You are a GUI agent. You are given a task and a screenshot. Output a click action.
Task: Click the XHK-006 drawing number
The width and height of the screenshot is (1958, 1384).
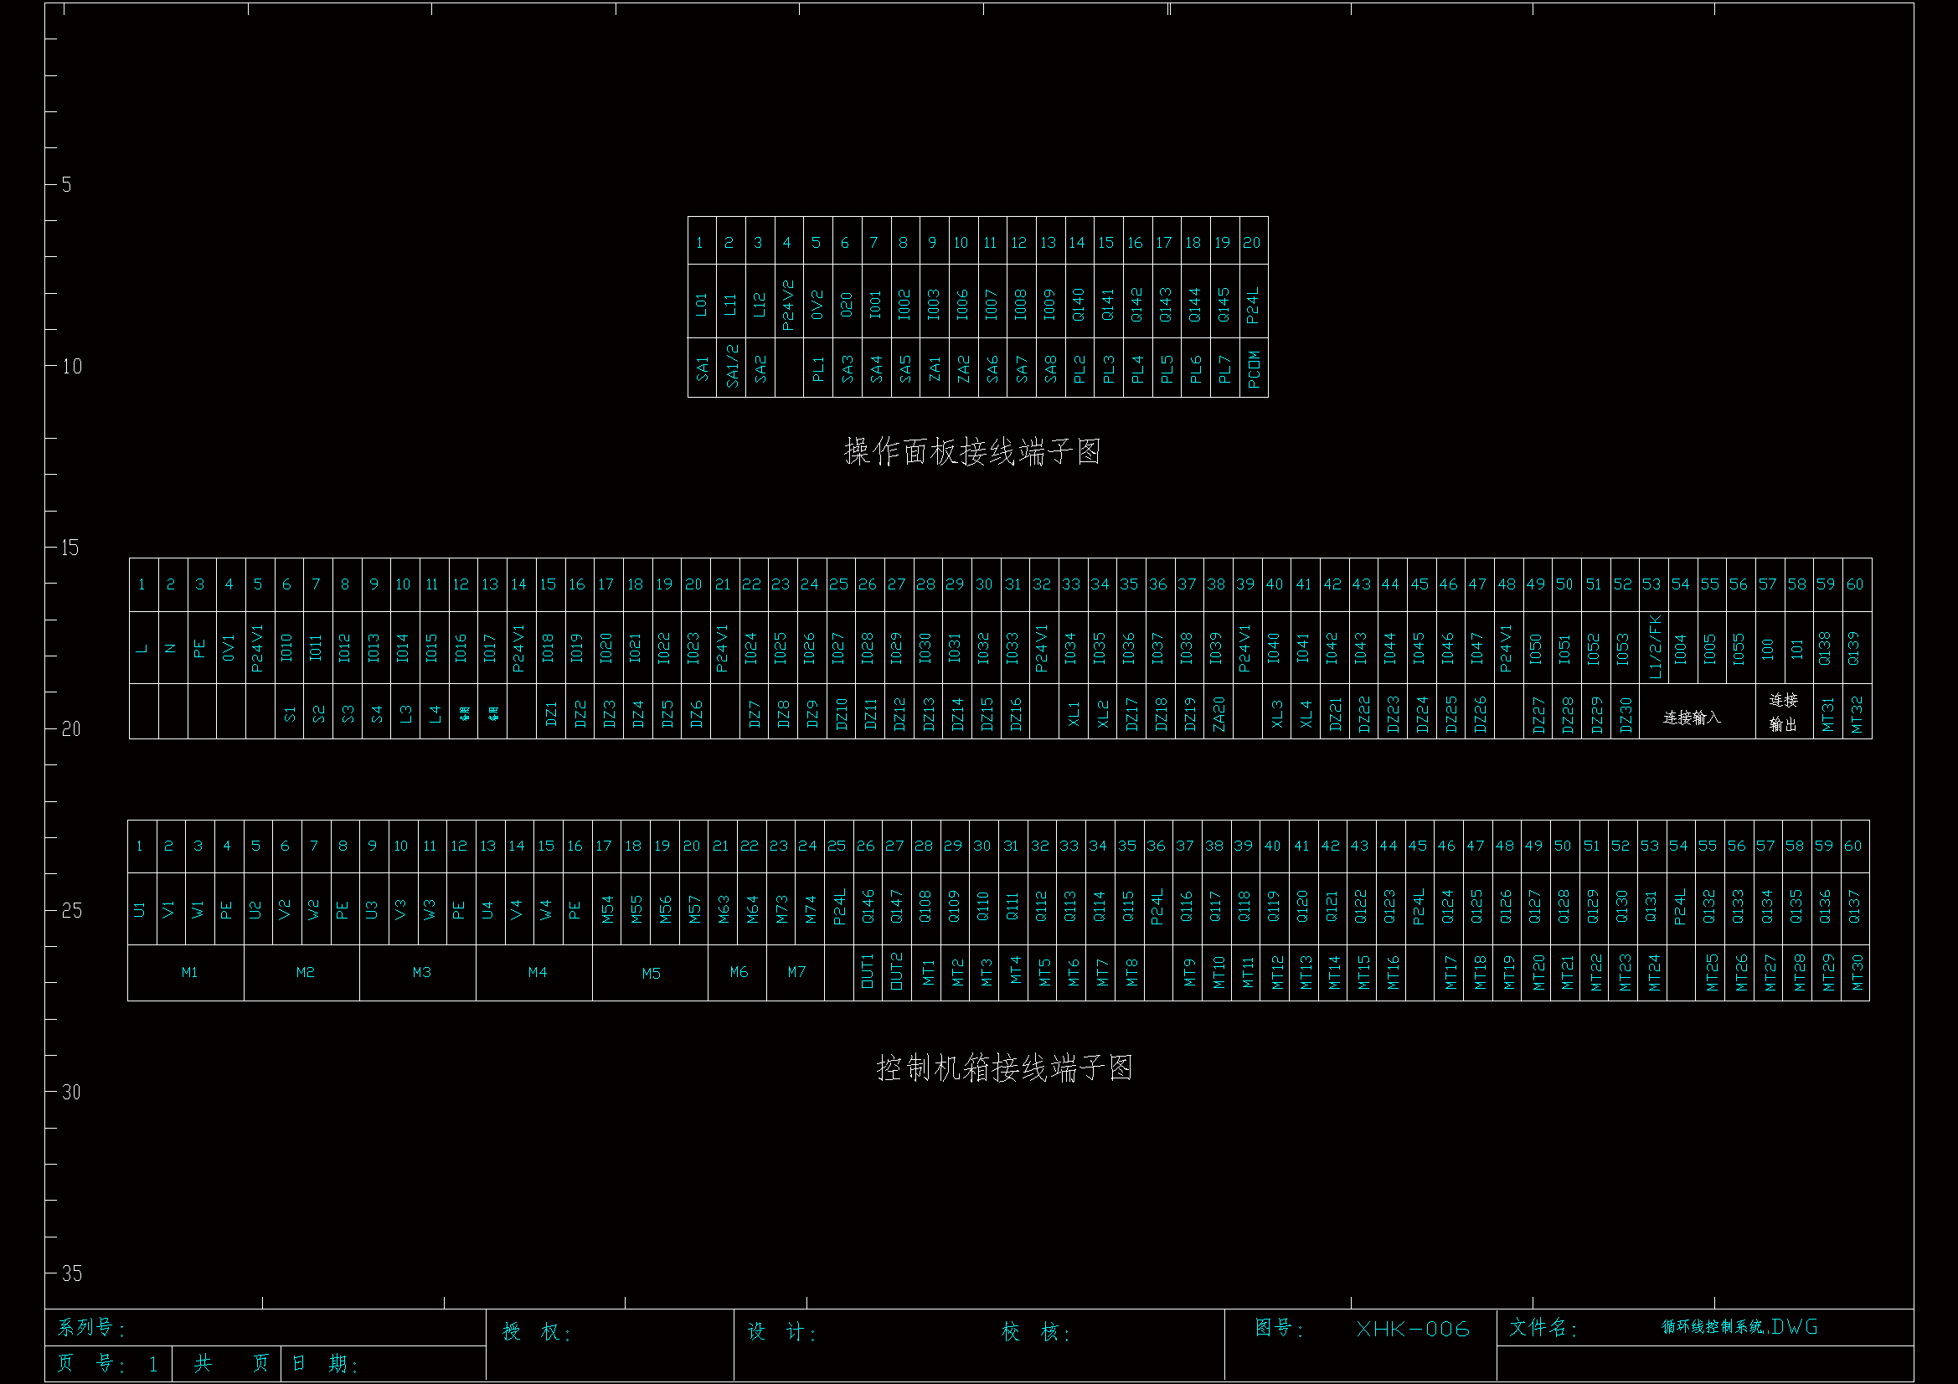tap(1412, 1329)
